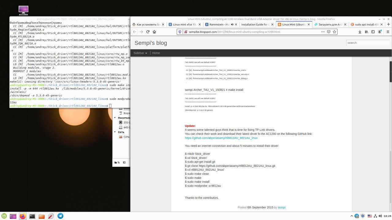Viewport: 392px width, 220px height.
Task: Open 'Сеть' network item in file manager
Action: 124,137
